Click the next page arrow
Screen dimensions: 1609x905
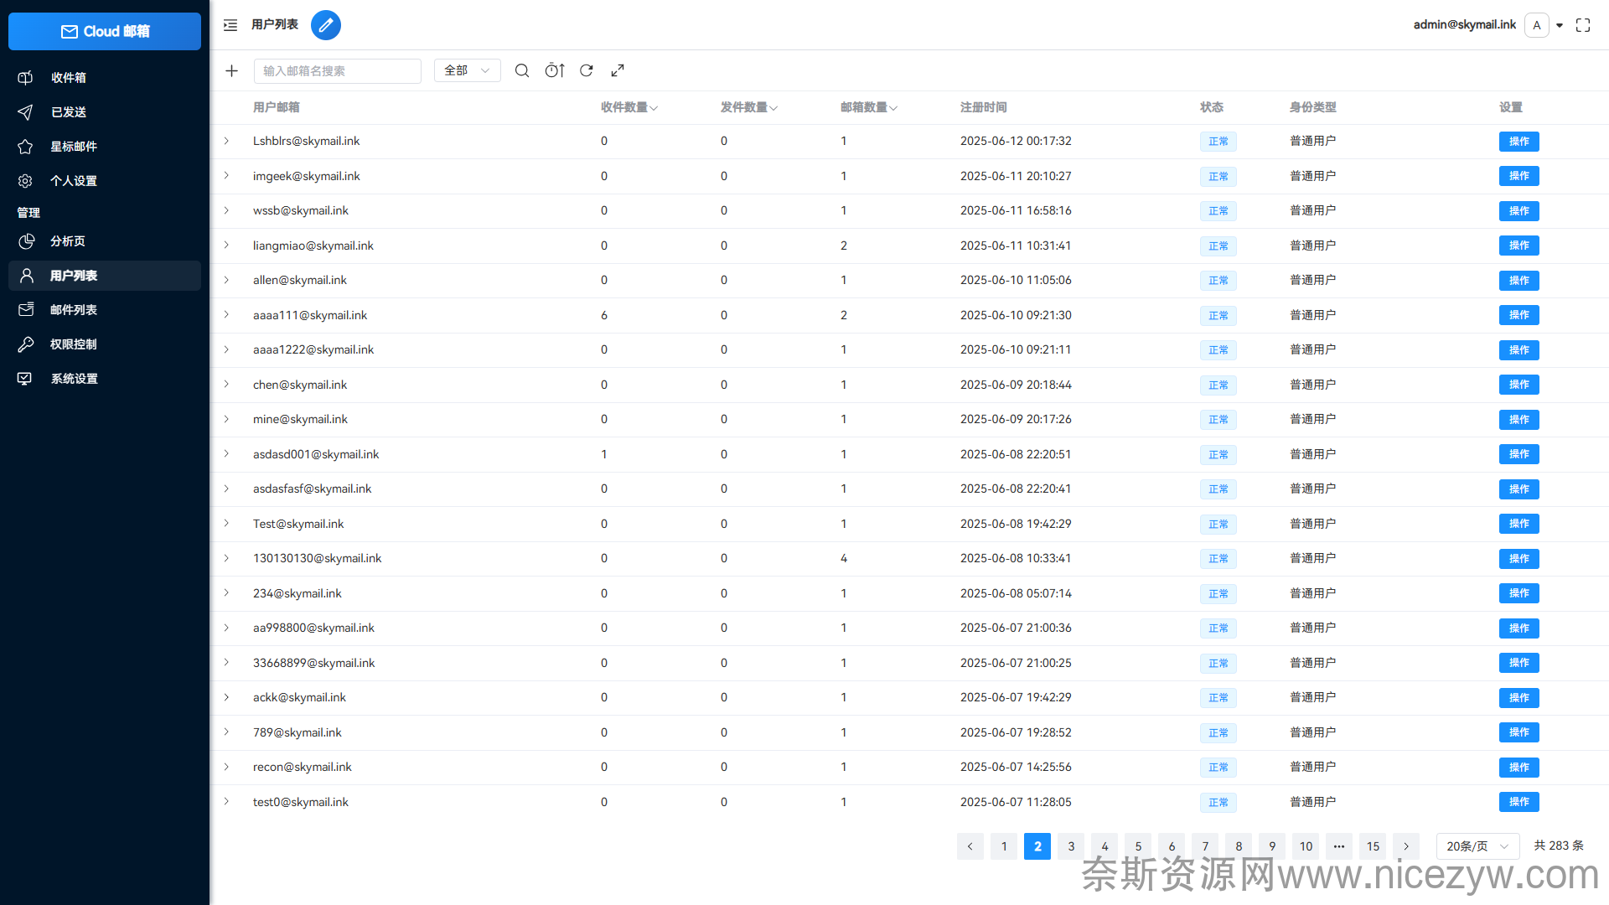(x=1406, y=846)
